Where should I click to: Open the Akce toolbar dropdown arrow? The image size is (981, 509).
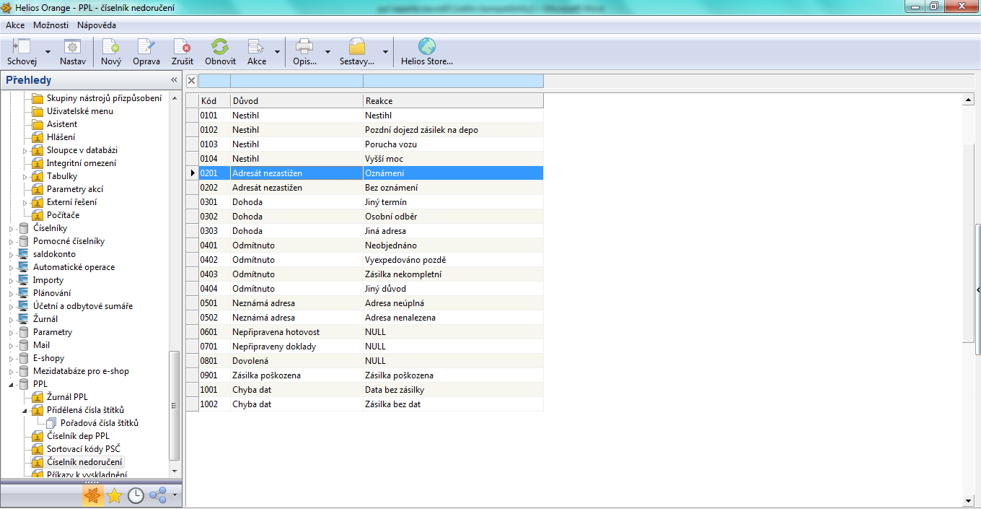click(x=277, y=52)
